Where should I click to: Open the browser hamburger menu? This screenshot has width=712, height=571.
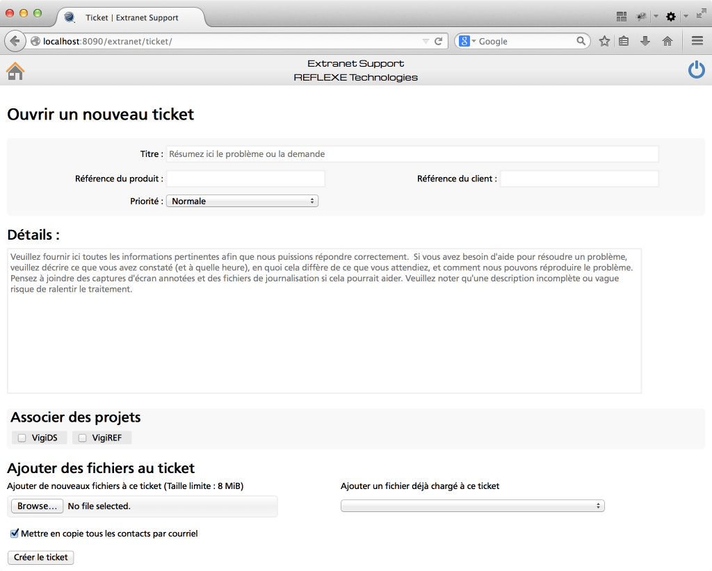tap(697, 41)
